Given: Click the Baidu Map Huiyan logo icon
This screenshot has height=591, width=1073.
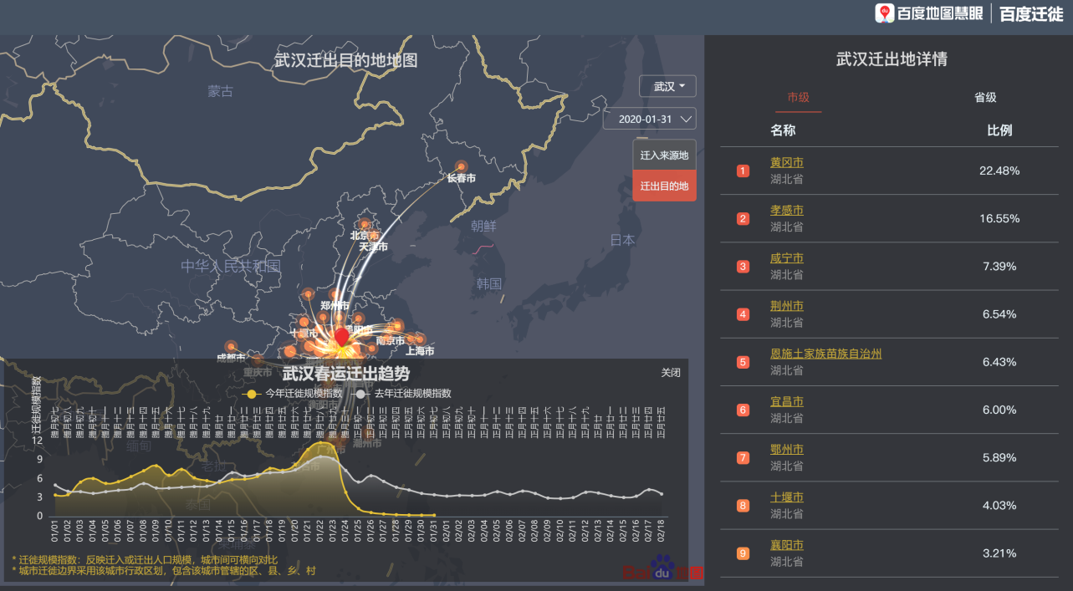Looking at the screenshot, I should (x=884, y=13).
